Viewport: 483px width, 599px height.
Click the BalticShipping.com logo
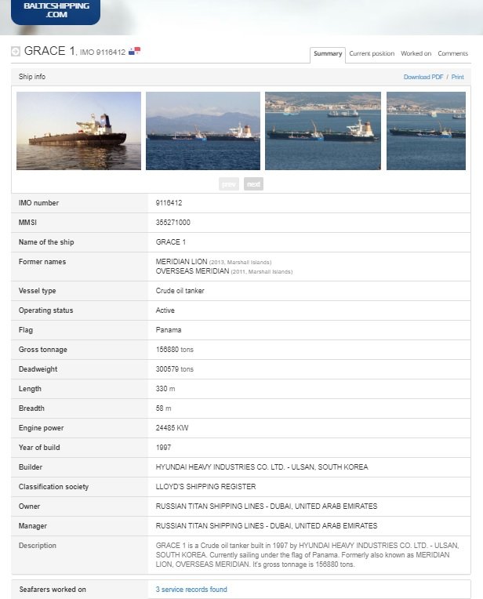tap(56, 11)
